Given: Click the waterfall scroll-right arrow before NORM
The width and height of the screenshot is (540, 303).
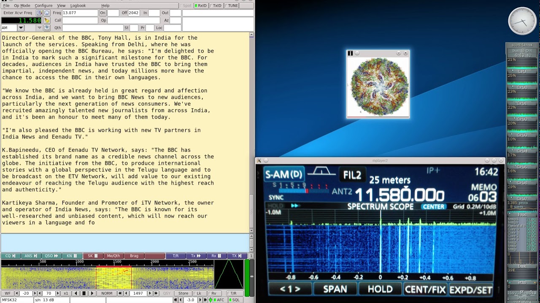Looking at the screenshot, I should (92, 293).
